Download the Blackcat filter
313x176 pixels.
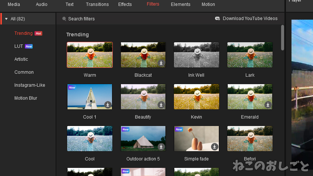click(161, 63)
